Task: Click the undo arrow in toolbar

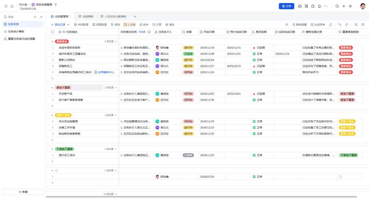Action: (x=340, y=25)
